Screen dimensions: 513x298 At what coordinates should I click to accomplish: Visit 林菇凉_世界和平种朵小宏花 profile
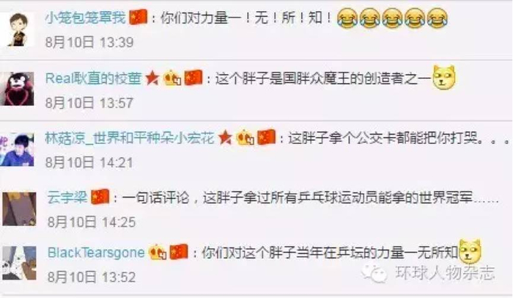[x=130, y=138]
